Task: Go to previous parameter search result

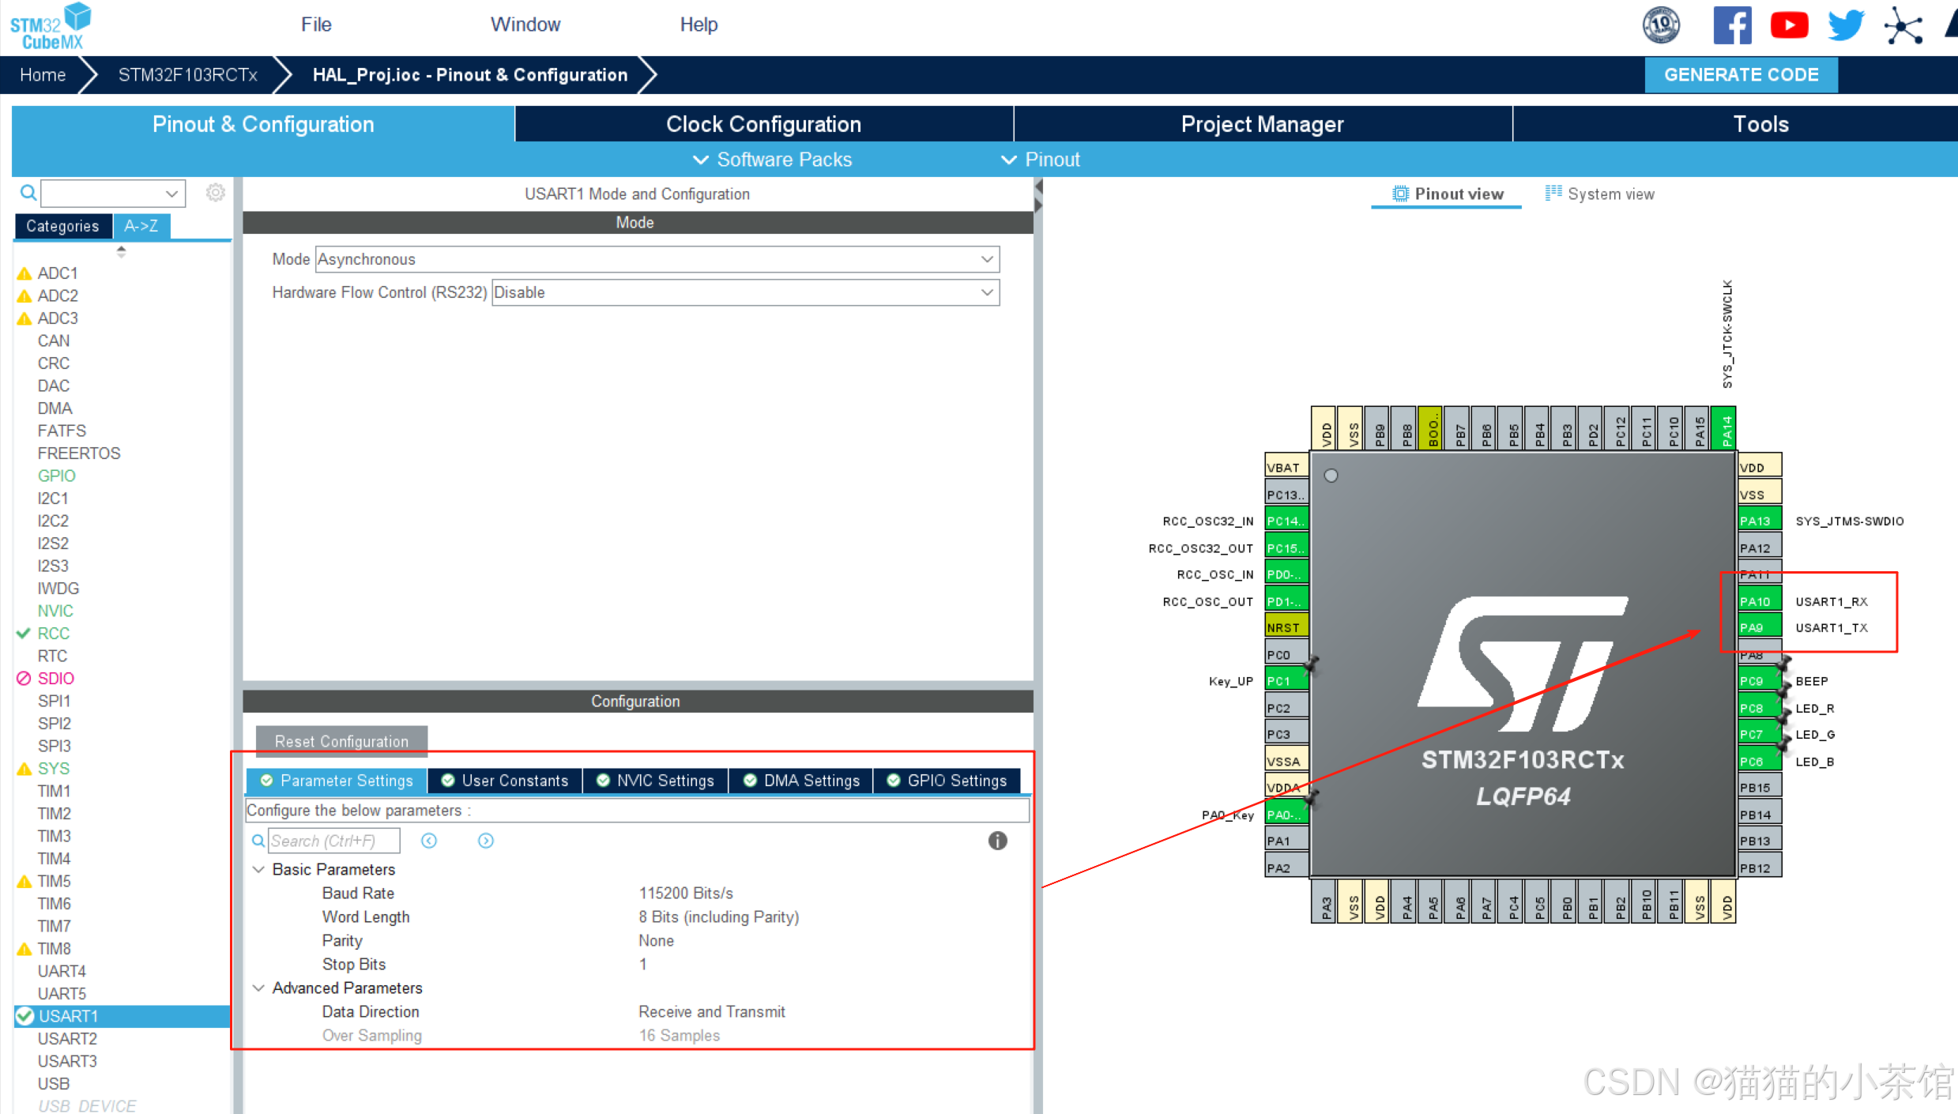Action: 429,841
